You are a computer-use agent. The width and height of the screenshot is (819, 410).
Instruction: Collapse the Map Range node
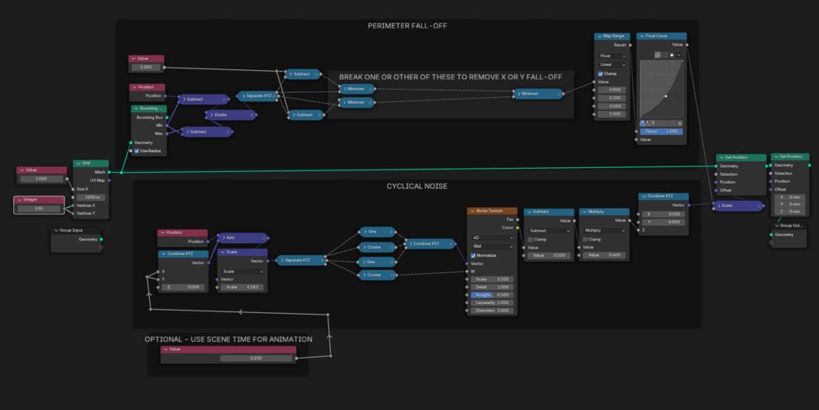click(x=599, y=36)
